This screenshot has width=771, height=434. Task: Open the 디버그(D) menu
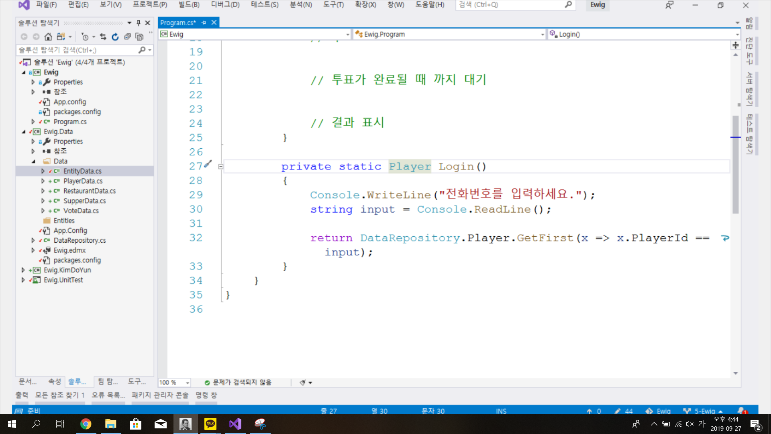point(225,5)
